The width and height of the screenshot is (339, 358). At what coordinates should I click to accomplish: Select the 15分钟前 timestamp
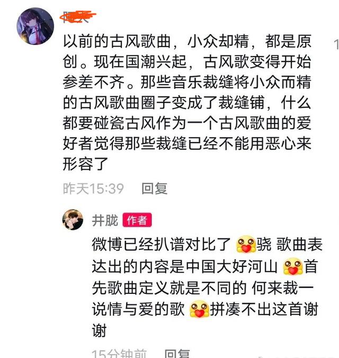click(x=119, y=353)
